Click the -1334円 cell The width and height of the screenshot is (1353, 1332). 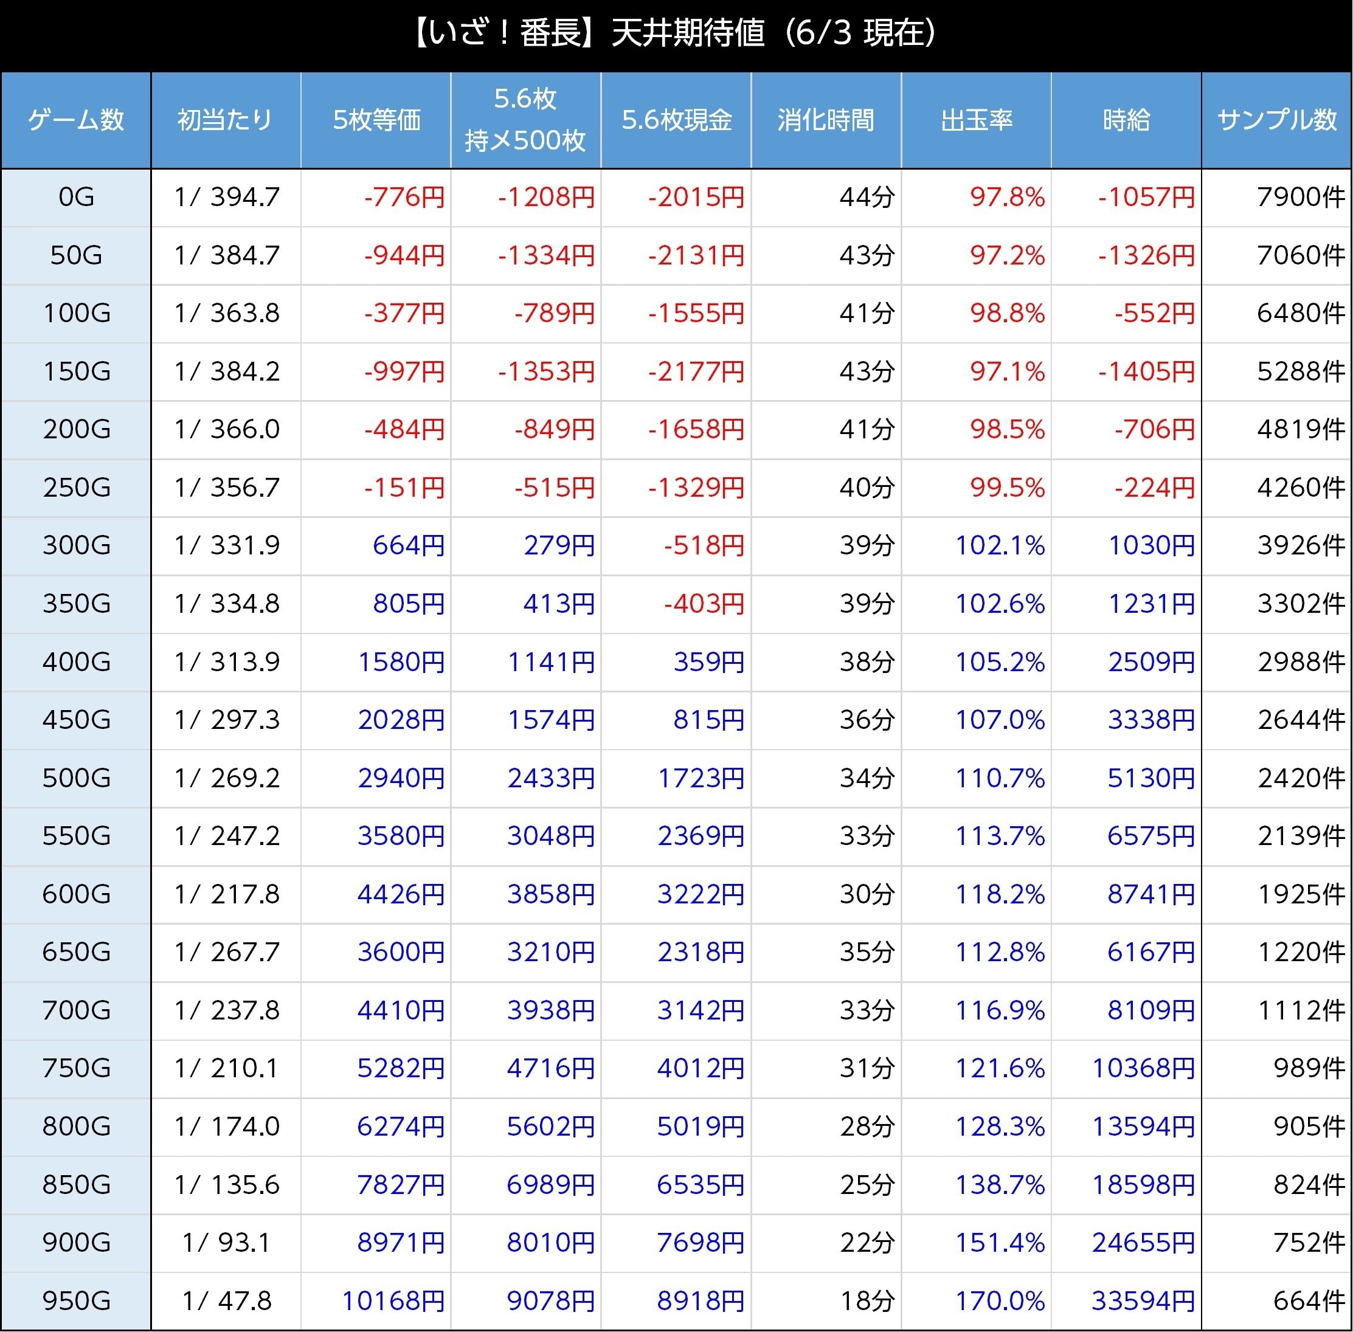tap(526, 255)
